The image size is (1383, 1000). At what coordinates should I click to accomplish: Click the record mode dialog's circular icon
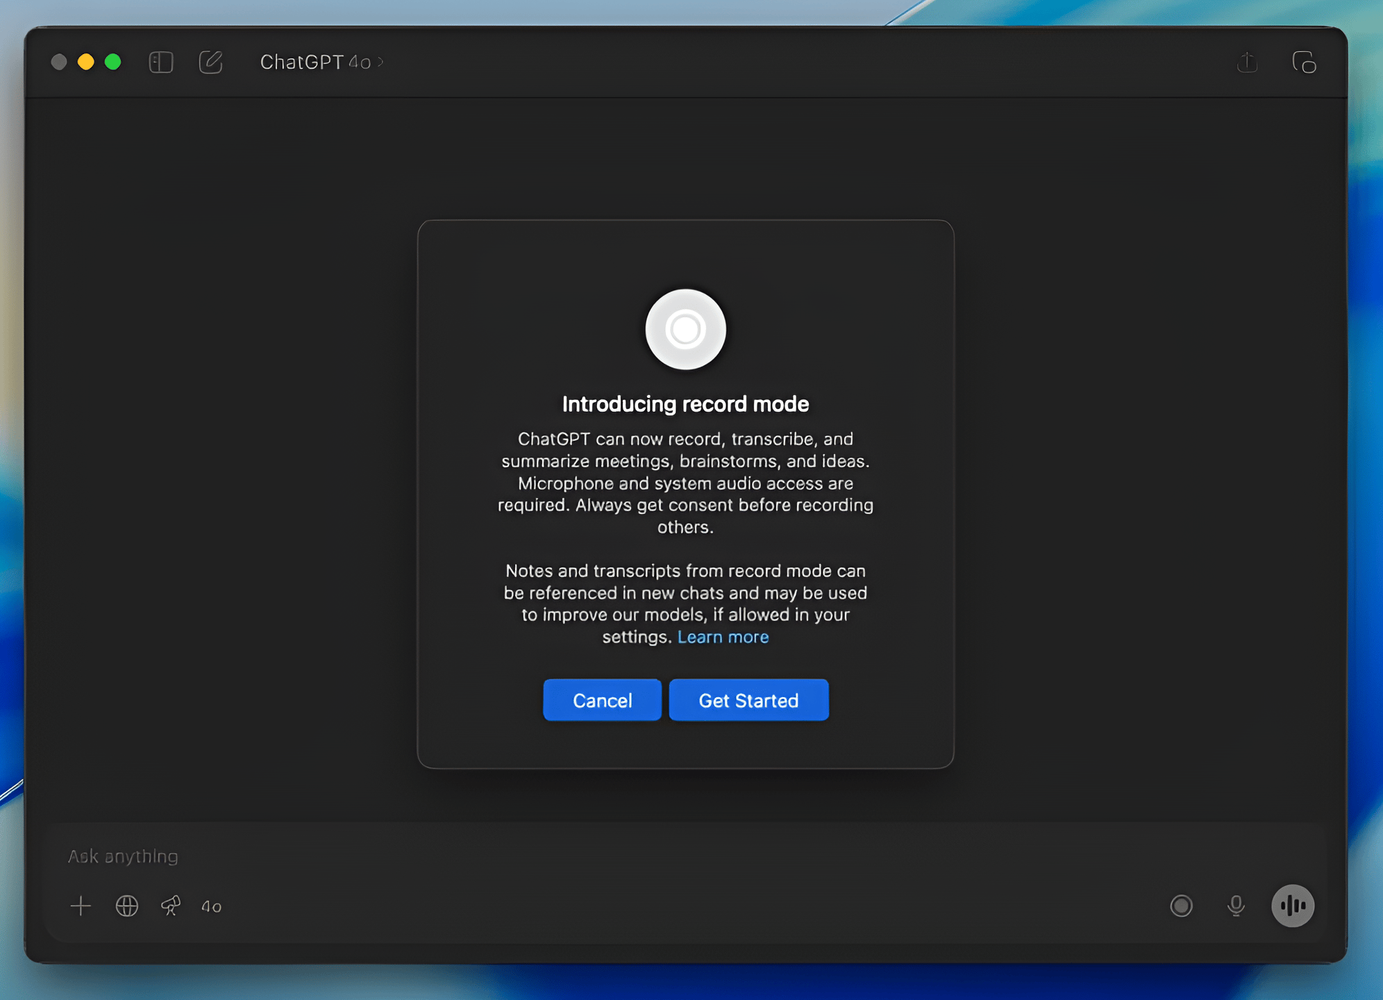pyautogui.click(x=685, y=329)
